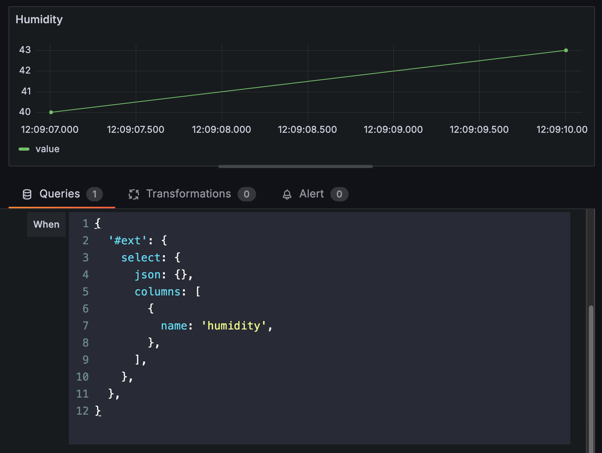
Task: Click the data point marker at 12:09:10
Action: (x=565, y=50)
